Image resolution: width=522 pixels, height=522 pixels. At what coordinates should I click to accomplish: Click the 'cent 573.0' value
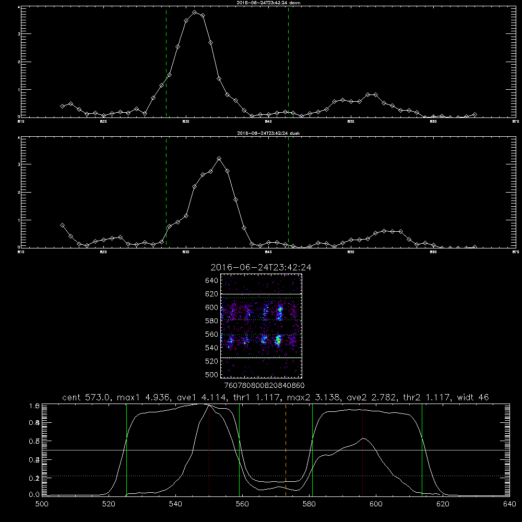87,397
